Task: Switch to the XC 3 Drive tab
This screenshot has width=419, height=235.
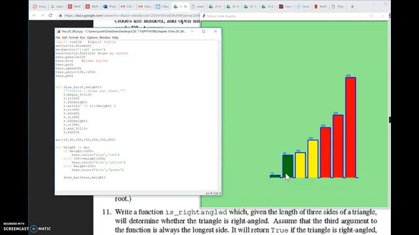Action: (250, 7)
